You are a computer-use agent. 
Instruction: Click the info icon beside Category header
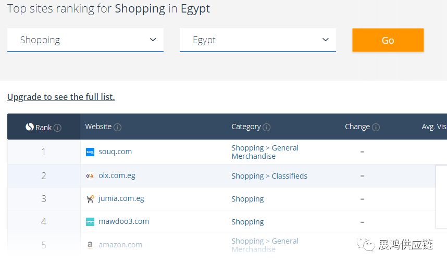point(267,127)
